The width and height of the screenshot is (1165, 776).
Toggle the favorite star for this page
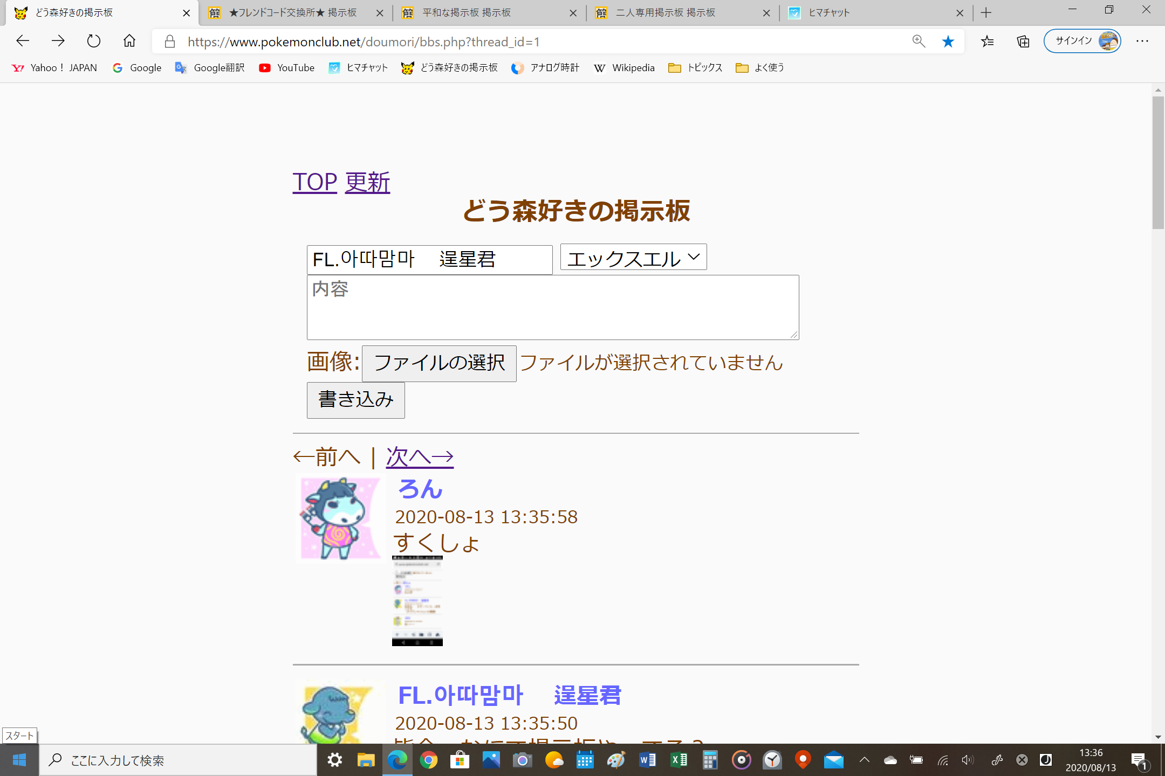[x=948, y=41]
